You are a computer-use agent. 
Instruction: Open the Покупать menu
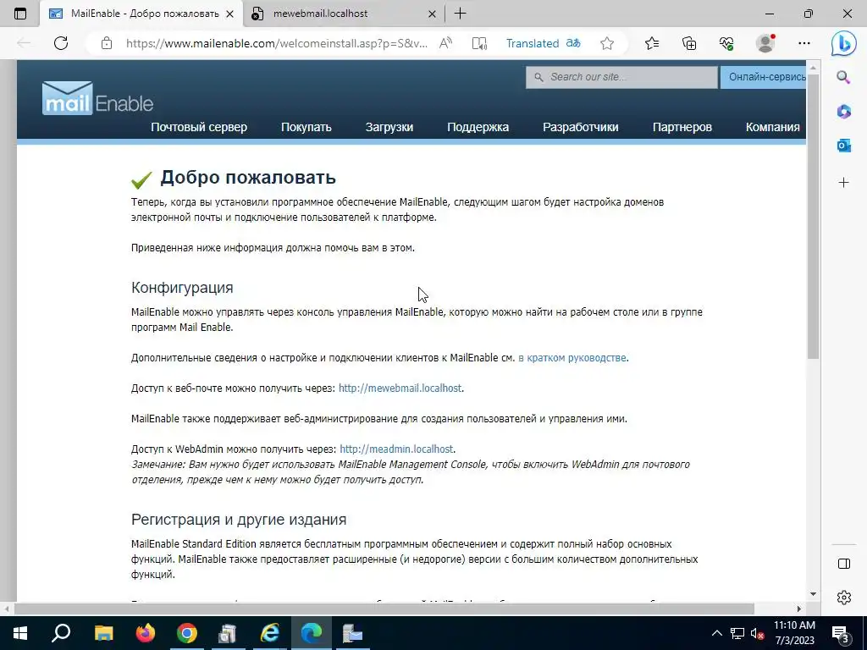306,127
